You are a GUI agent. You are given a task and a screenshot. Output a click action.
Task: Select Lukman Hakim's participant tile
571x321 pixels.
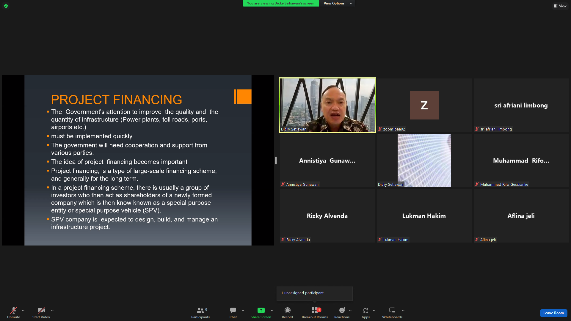424,216
